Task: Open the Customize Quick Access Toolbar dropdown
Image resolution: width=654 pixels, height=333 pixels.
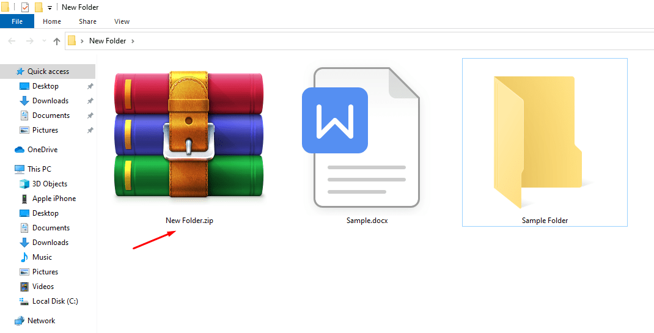Action: pyautogui.click(x=50, y=8)
